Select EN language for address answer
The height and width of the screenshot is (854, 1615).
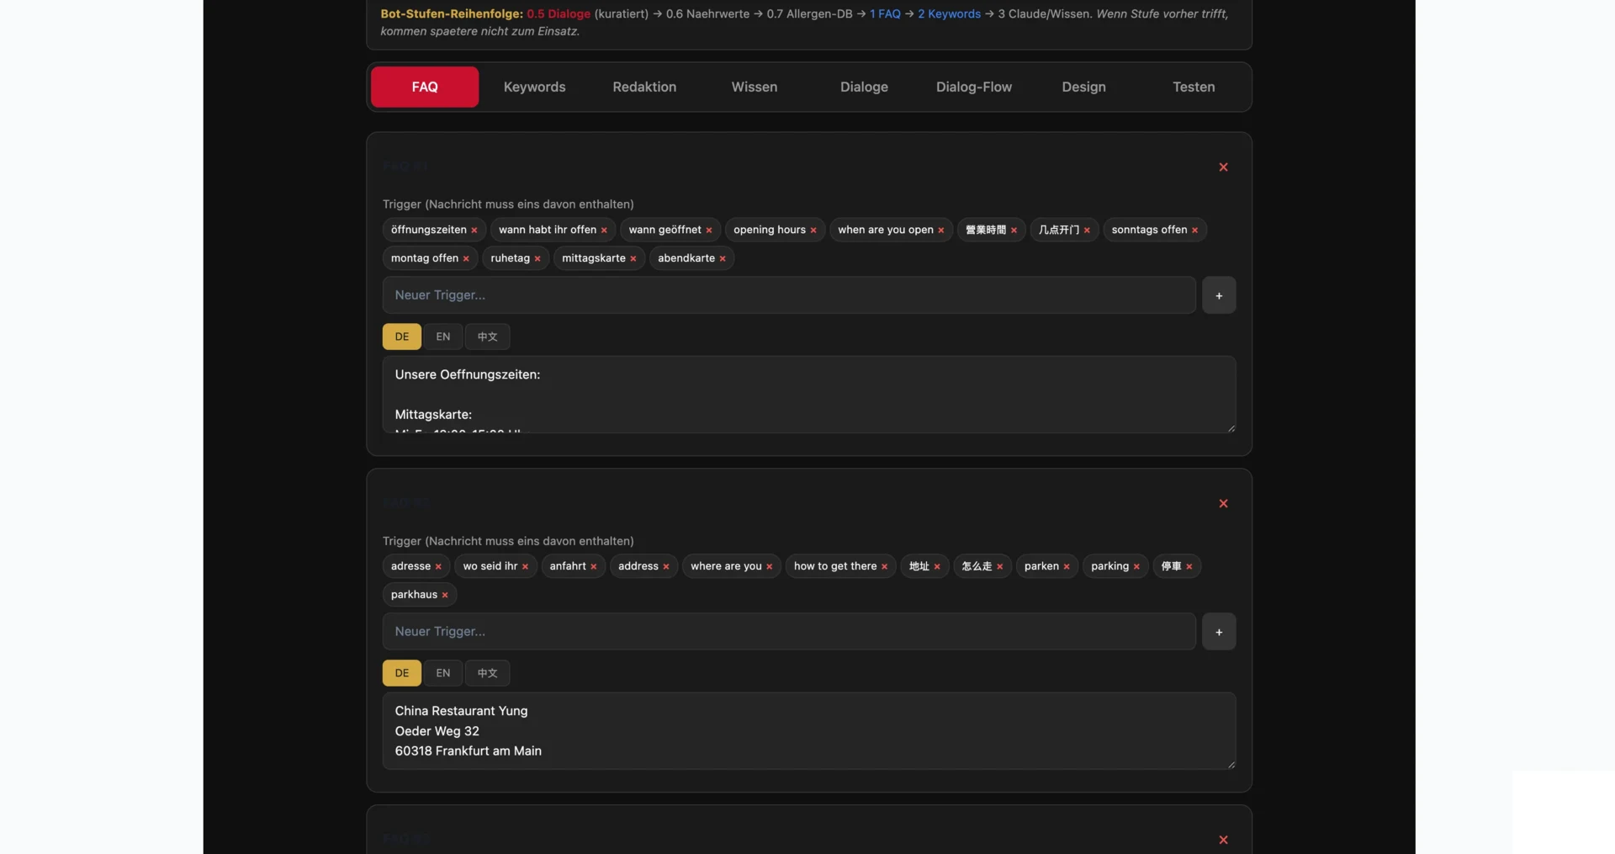coord(443,673)
